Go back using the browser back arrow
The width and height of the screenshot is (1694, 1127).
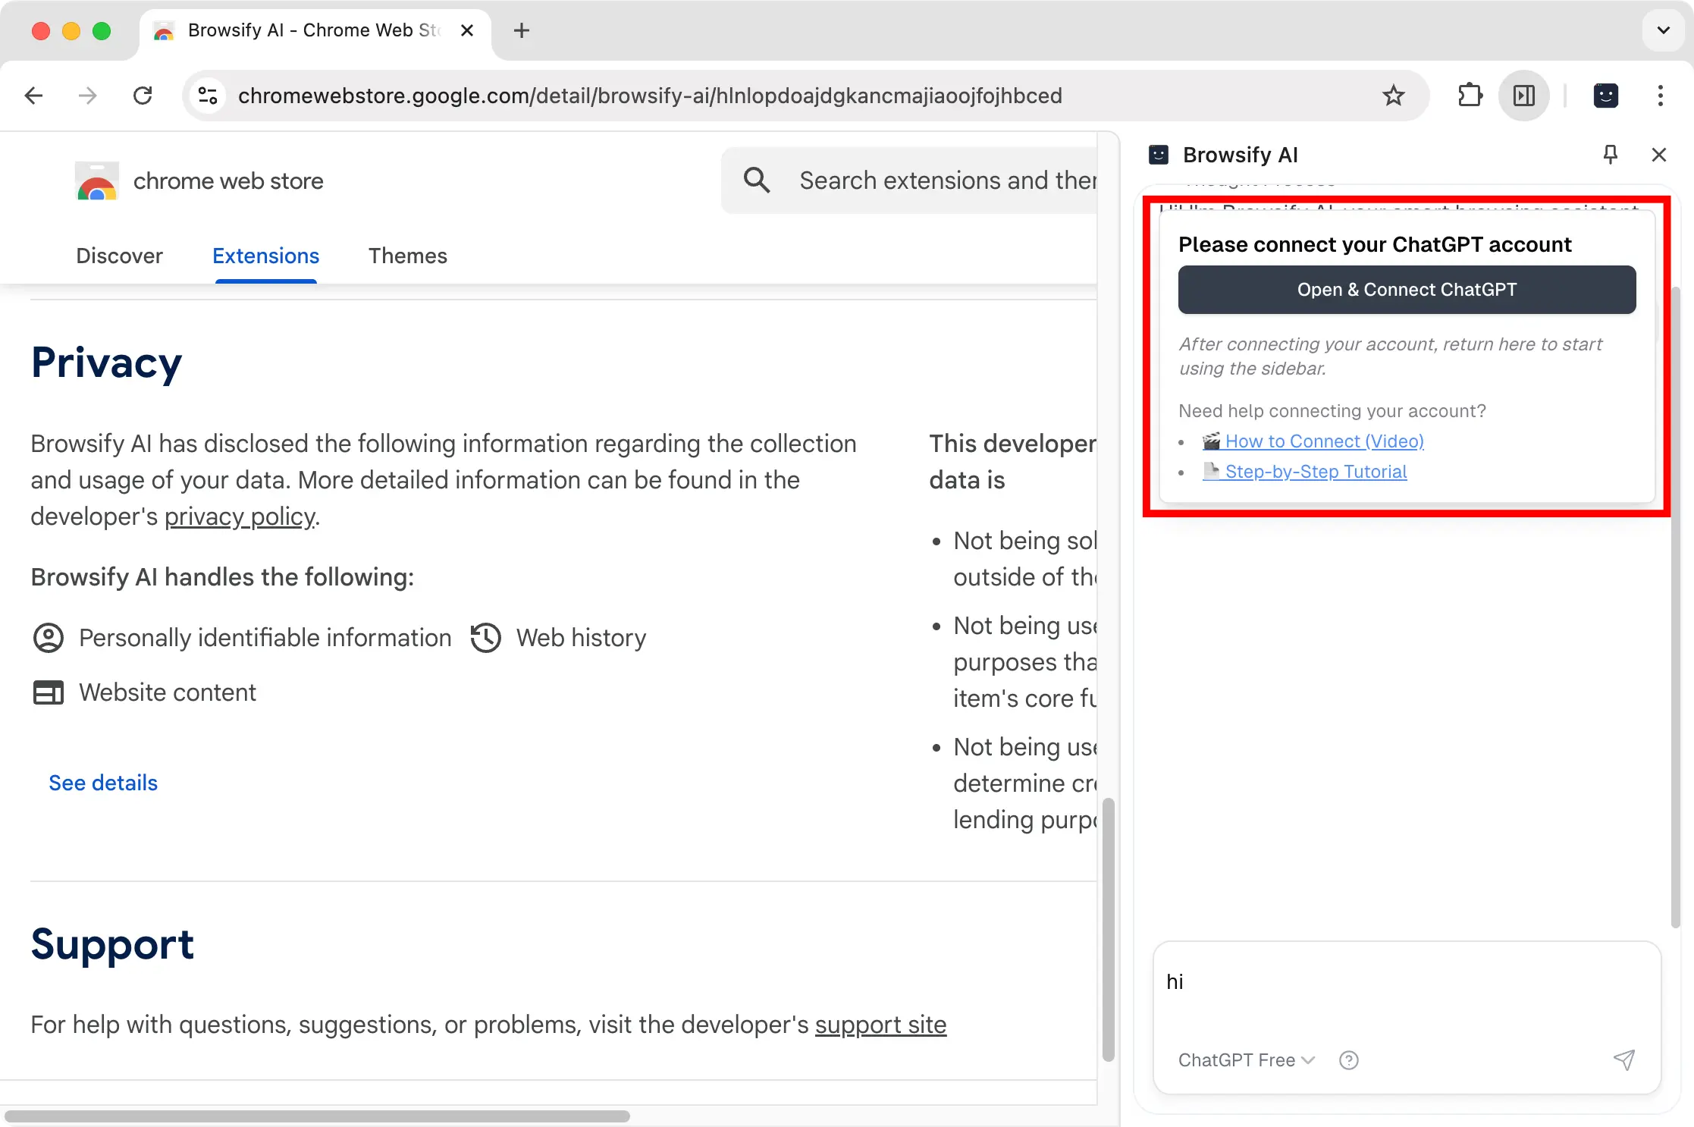(34, 96)
